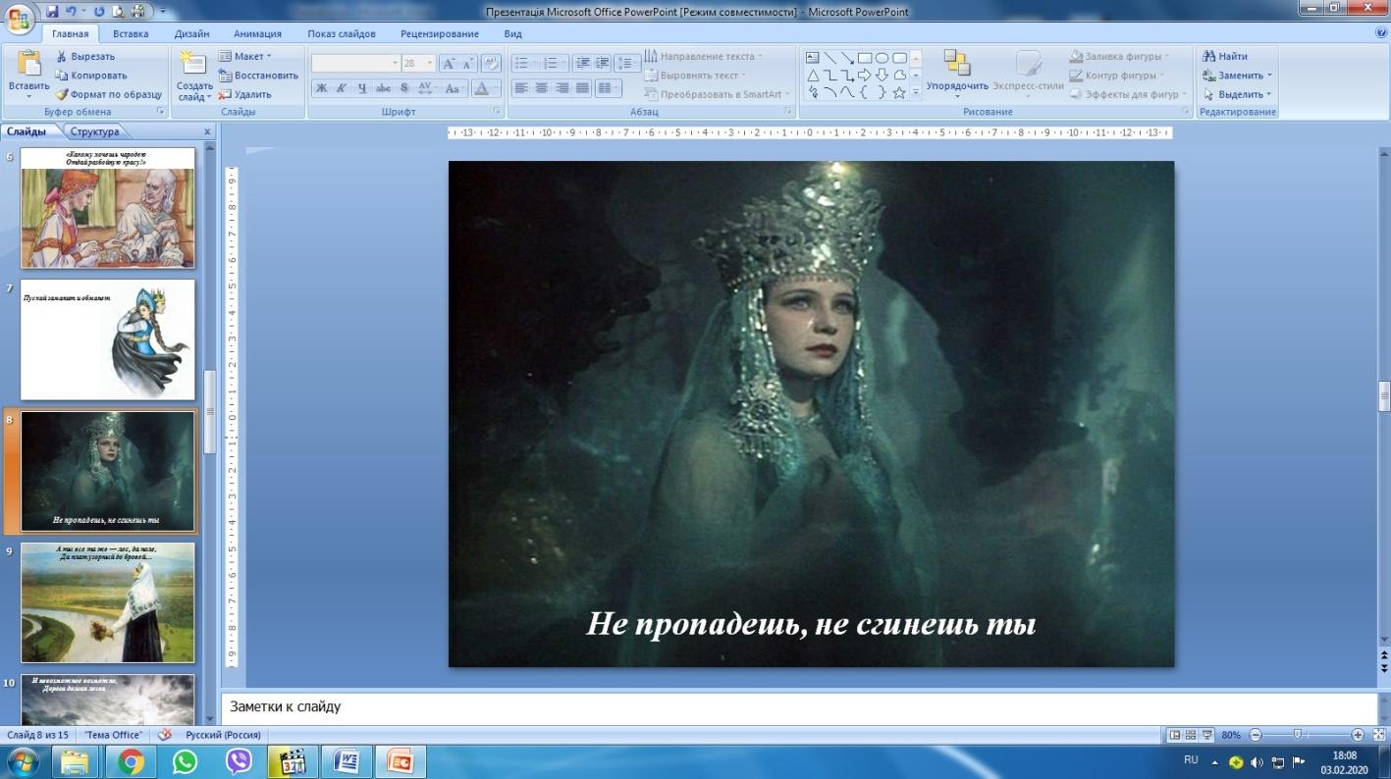The image size is (1391, 779).
Task: Click the font color A swatch
Action: (x=480, y=88)
